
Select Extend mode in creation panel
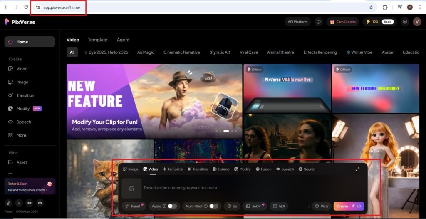click(221, 169)
